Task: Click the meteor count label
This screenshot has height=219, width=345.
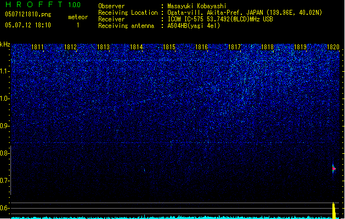Action: click(78, 17)
